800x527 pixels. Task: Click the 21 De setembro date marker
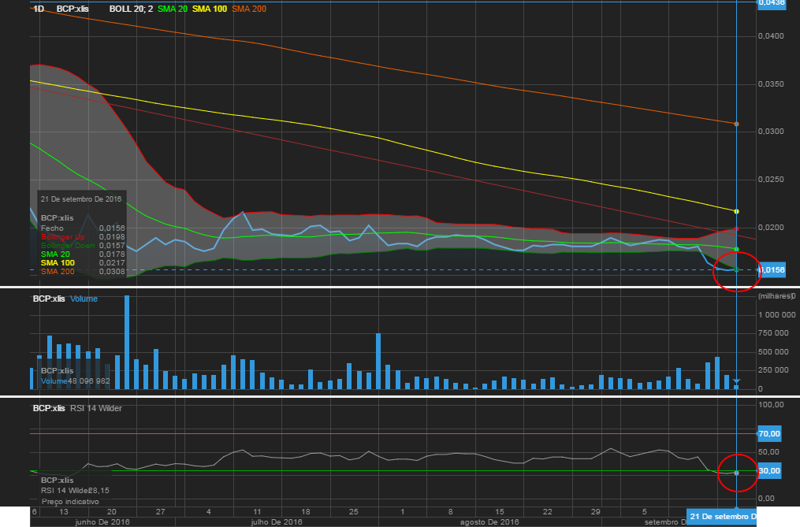pos(722,517)
